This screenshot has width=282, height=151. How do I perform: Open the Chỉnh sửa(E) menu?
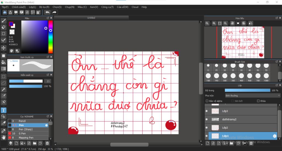[19, 7]
